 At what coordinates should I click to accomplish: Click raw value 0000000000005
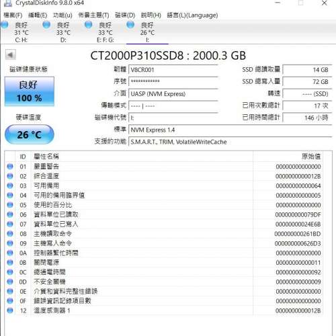coord(298,196)
